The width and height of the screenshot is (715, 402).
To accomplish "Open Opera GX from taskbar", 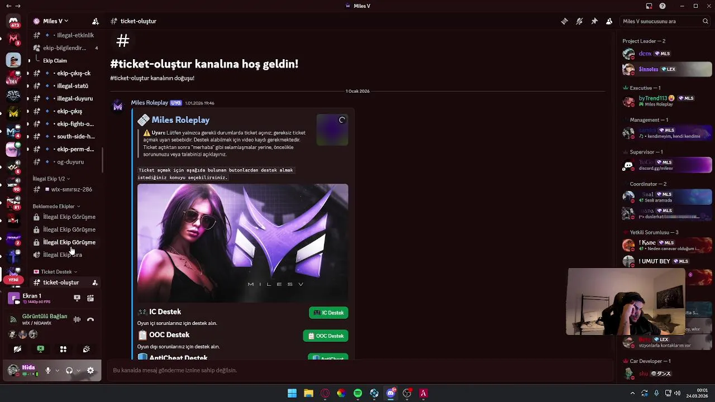I will pyautogui.click(x=325, y=393).
